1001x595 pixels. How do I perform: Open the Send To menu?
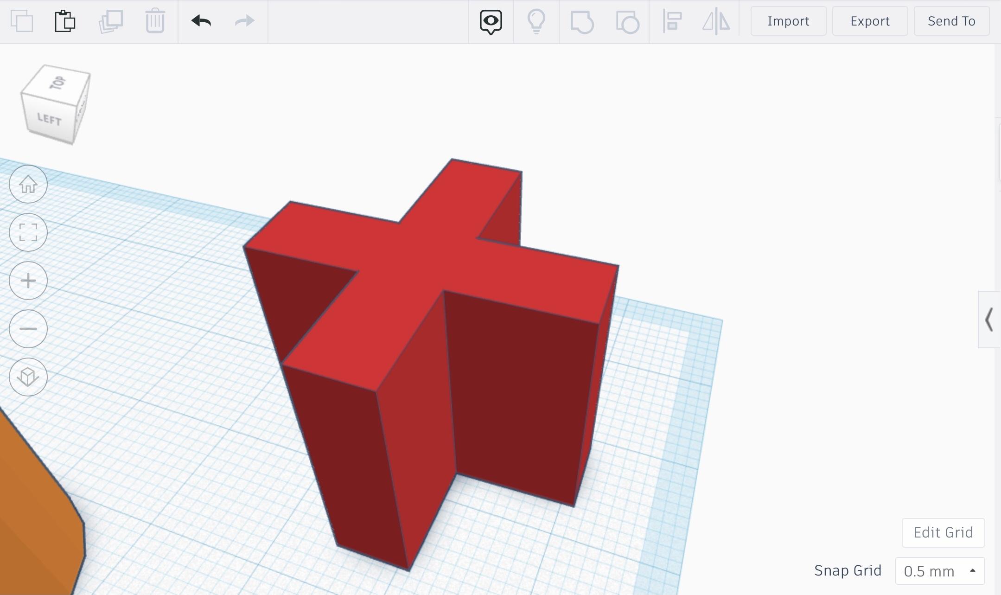click(x=951, y=21)
